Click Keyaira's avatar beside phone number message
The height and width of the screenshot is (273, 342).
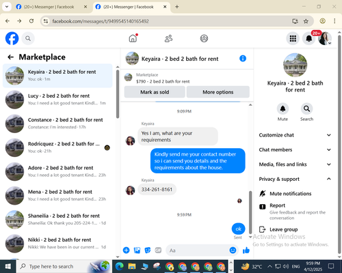(130, 190)
